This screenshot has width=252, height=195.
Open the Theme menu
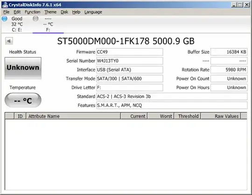point(50,12)
